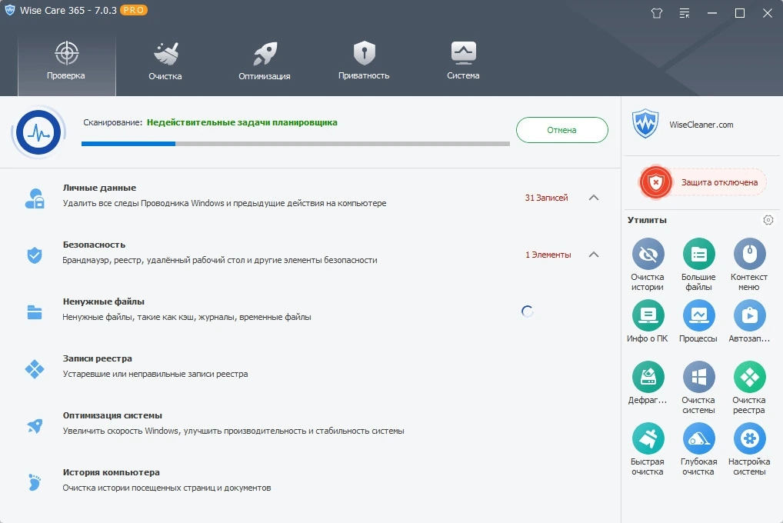This screenshot has height=523, width=783.
Task: Launch the Глубокая очистка utility
Action: (x=698, y=449)
